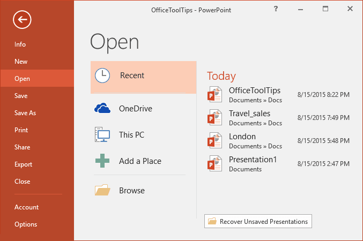
Task: Select the This PC location label
Action: click(131, 134)
